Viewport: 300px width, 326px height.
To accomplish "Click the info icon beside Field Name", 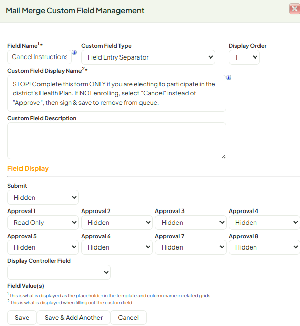I will pyautogui.click(x=74, y=52).
